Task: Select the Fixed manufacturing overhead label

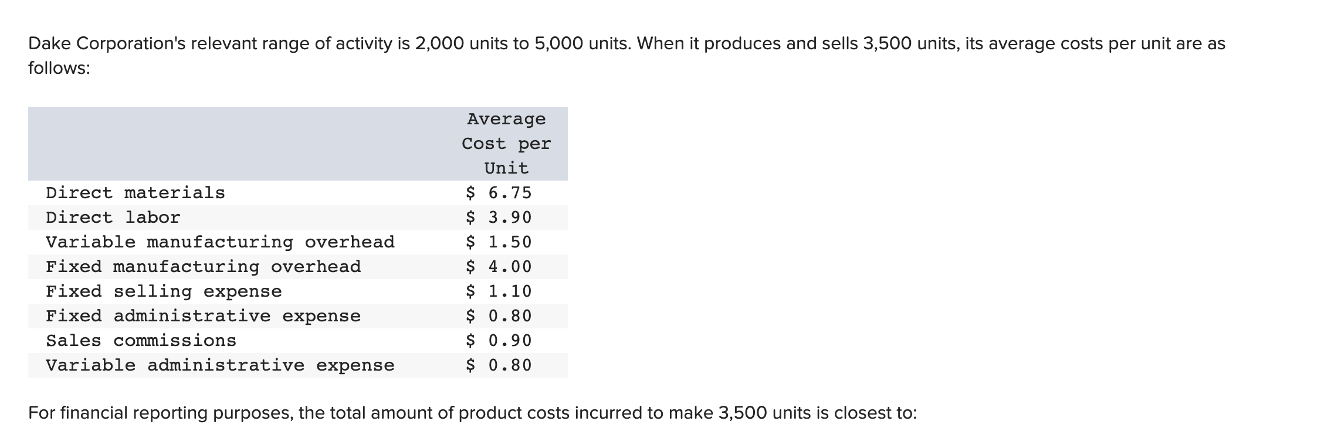Action: point(204,267)
